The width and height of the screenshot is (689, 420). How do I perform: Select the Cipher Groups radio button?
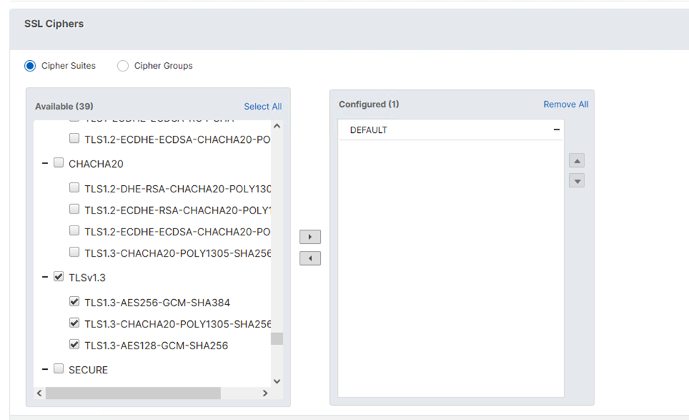coord(123,66)
